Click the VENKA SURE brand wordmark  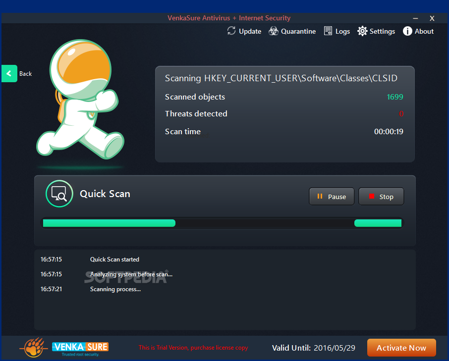pyautogui.click(x=80, y=347)
